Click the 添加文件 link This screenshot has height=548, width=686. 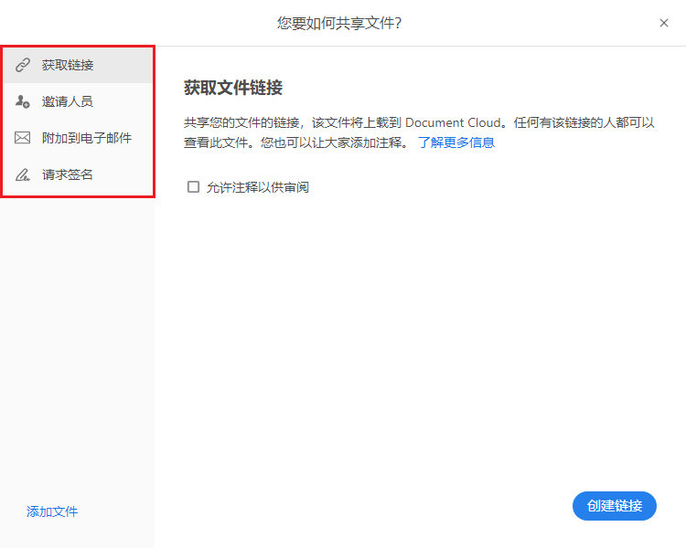pos(52,511)
